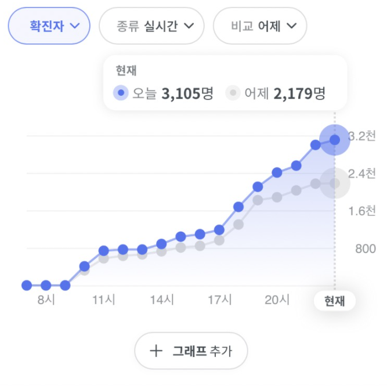Select today's blue data point at 8시
Image resolution: width=387 pixels, height=386 pixels.
pos(46,285)
